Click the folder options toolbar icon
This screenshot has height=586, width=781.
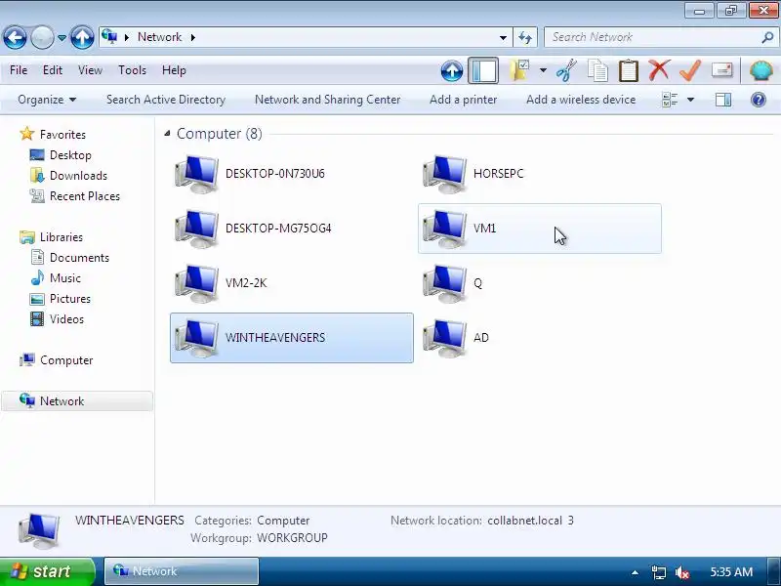pos(519,70)
